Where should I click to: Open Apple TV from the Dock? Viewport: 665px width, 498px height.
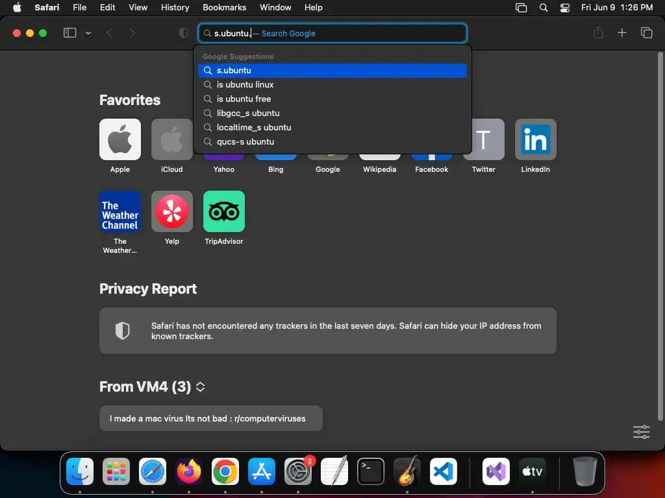click(533, 471)
